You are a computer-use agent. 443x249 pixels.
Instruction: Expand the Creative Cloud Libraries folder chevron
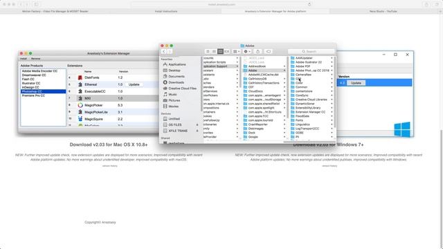332,100
